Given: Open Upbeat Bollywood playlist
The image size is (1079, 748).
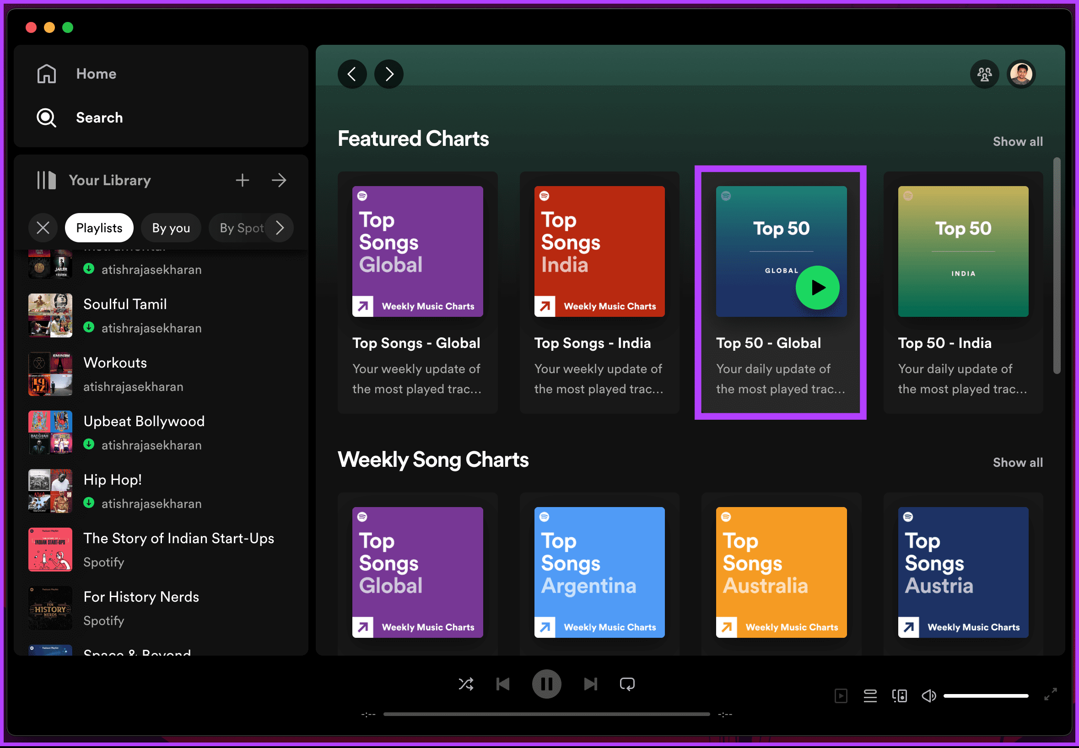Looking at the screenshot, I should click(x=161, y=433).
